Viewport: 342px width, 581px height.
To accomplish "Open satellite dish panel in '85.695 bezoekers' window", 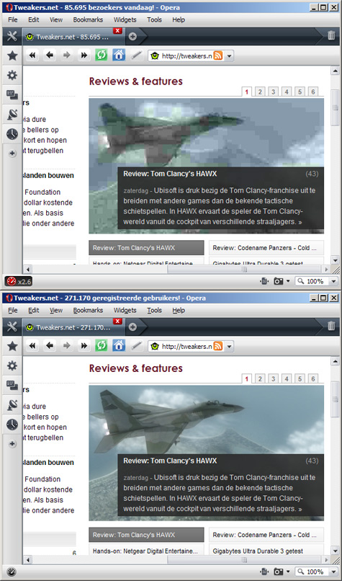I will coord(12,115).
